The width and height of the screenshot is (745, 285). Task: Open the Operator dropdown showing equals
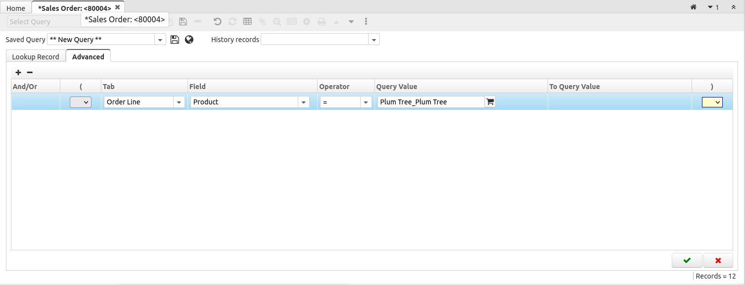click(366, 102)
